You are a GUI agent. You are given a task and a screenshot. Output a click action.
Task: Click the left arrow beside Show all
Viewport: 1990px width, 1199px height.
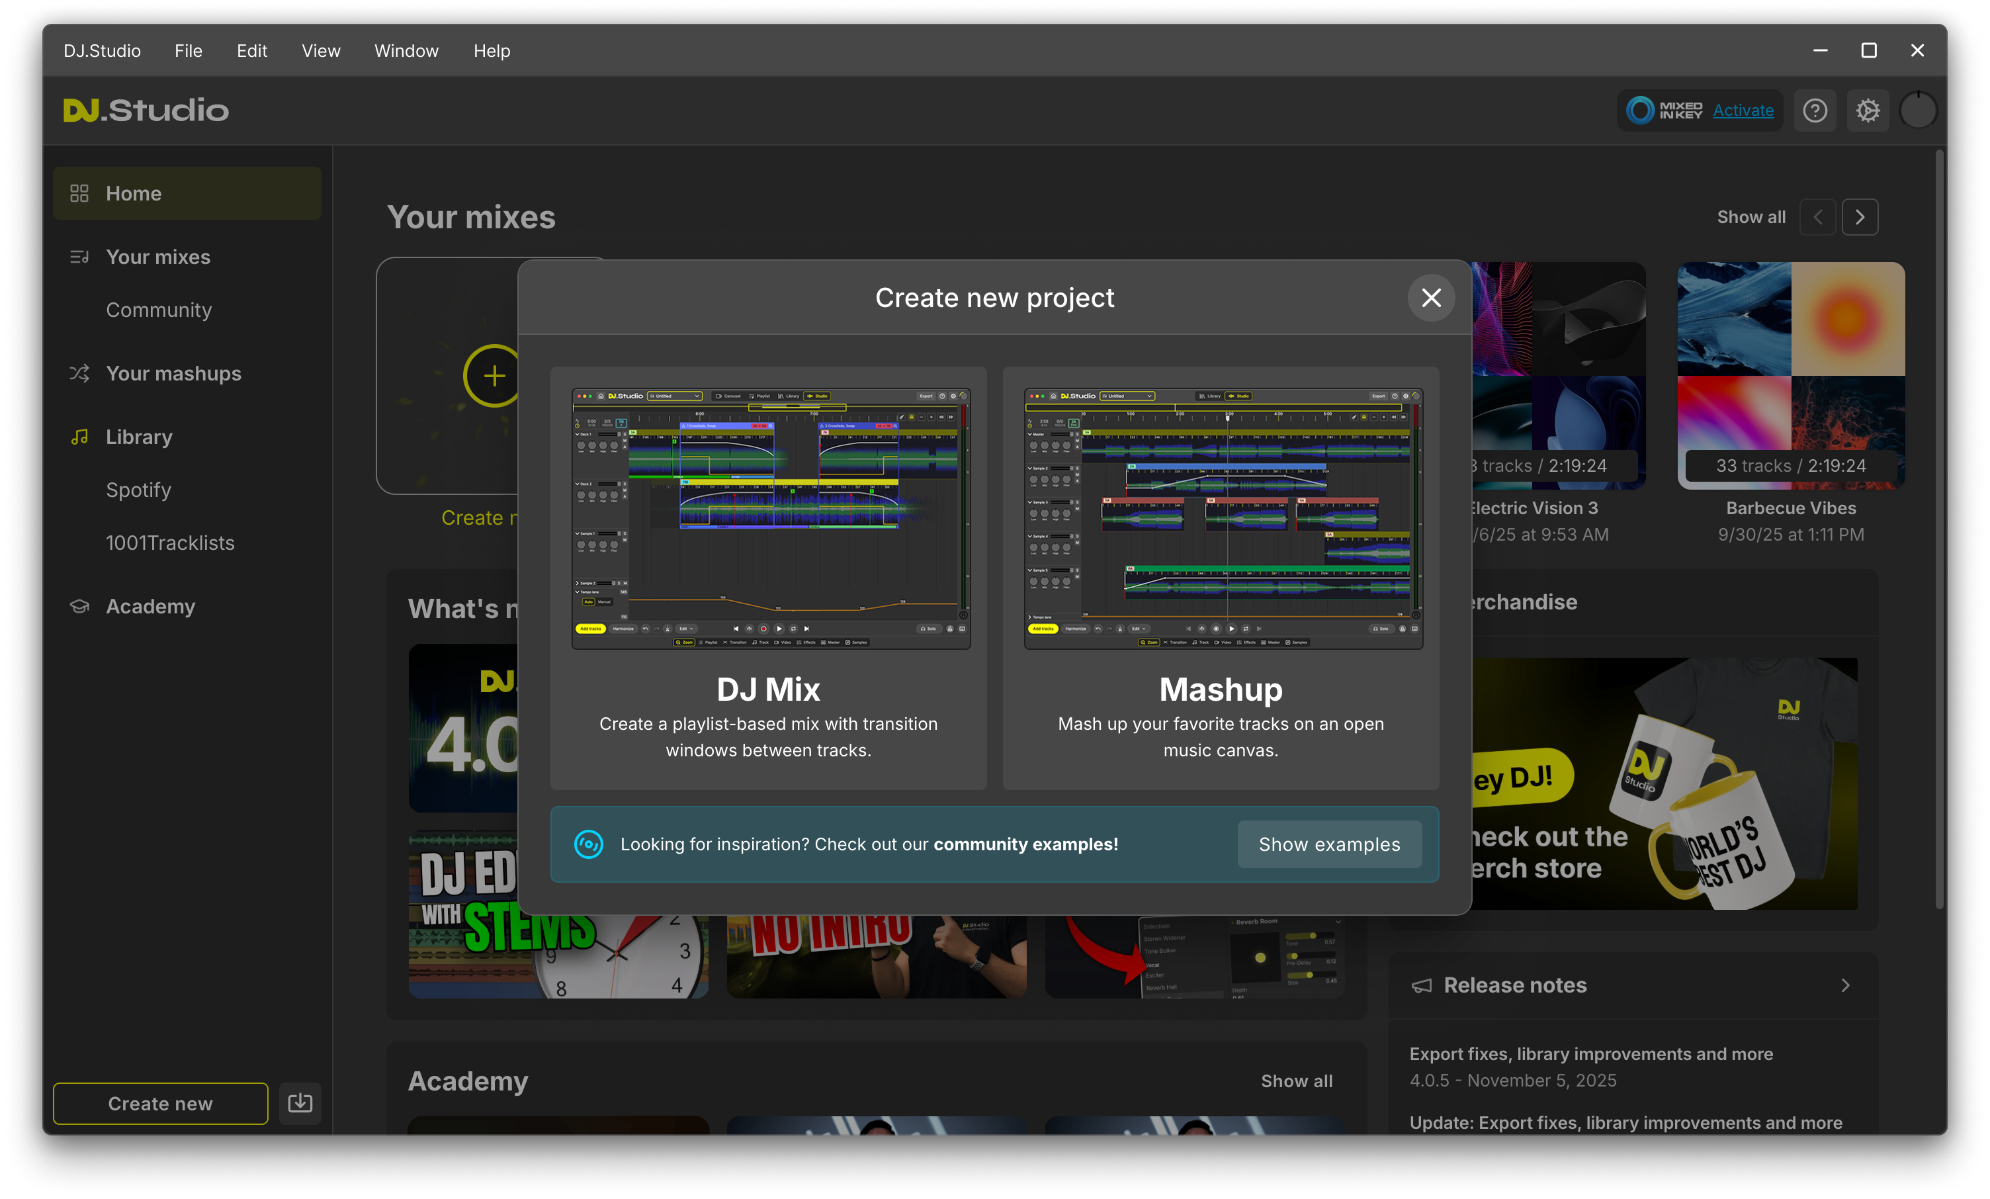click(1817, 216)
